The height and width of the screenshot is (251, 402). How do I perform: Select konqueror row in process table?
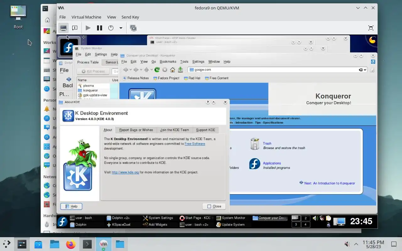click(94, 90)
